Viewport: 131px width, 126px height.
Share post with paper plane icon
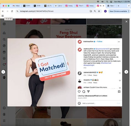(88, 91)
